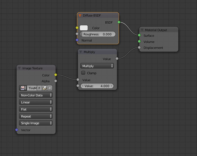
Task: Click socket beside Value 4.000 field
Action: tap(78, 86)
